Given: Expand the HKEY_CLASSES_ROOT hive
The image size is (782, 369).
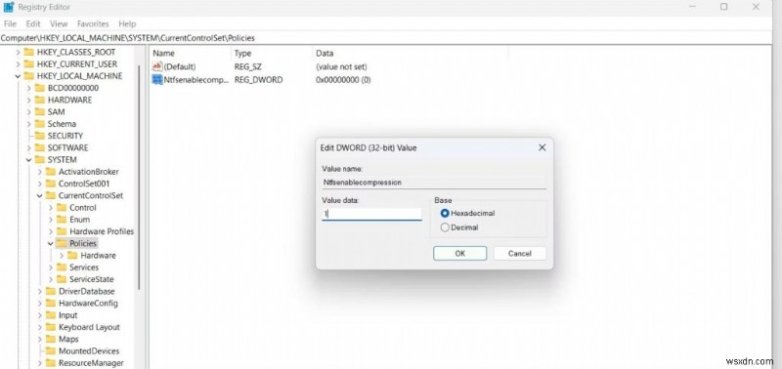Looking at the screenshot, I should 18,52.
